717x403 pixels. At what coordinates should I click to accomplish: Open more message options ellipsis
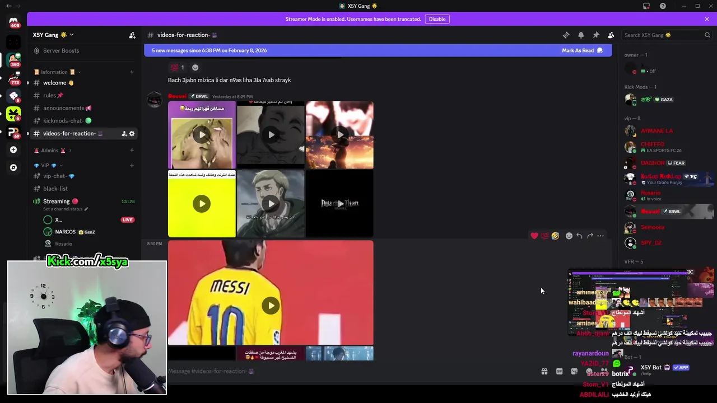tap(600, 236)
